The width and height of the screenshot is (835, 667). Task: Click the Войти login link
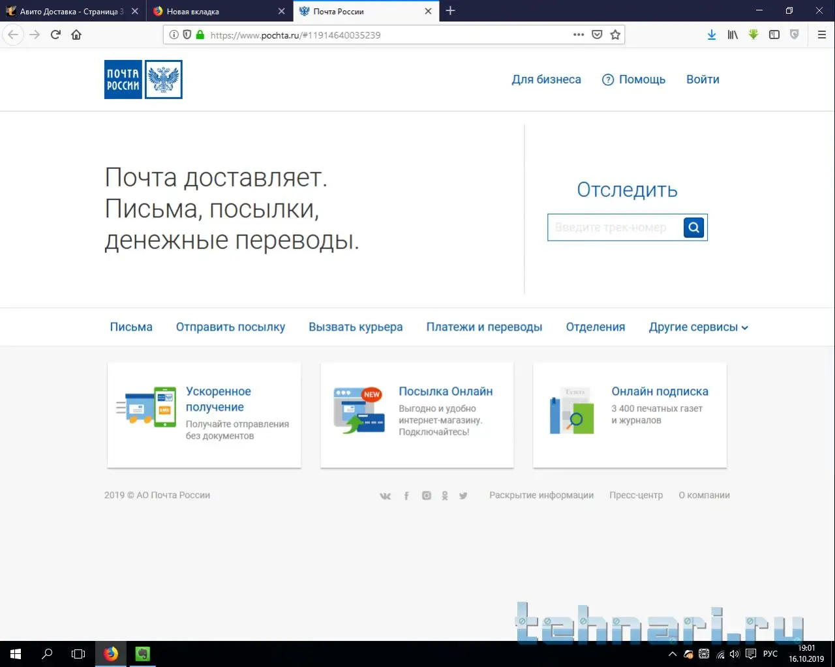[703, 80]
